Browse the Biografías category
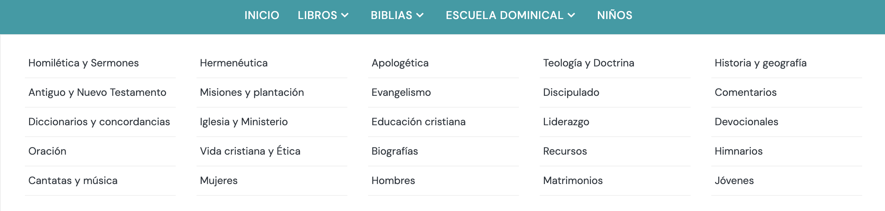The image size is (885, 211). [394, 151]
